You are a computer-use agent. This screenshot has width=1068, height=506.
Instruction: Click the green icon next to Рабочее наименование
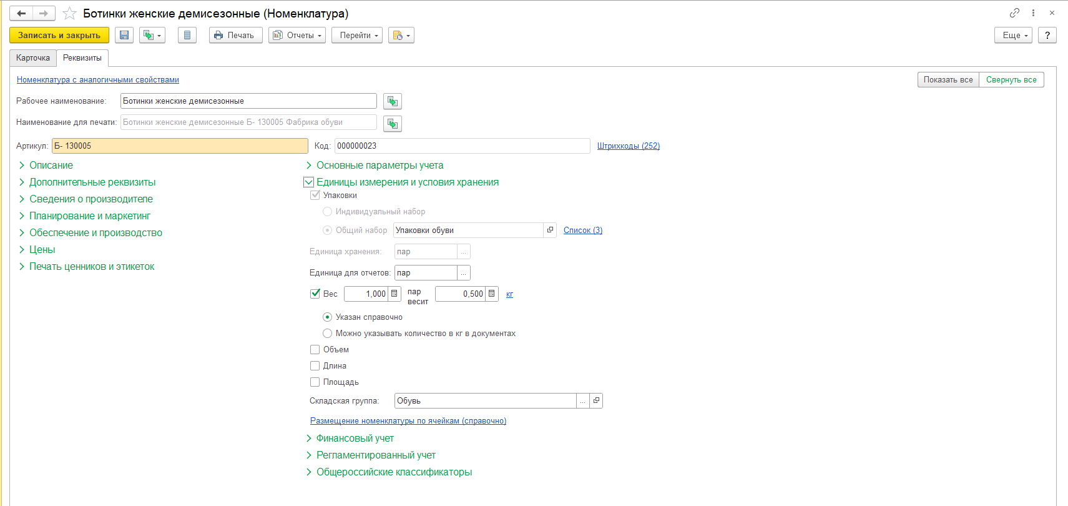[x=392, y=101]
